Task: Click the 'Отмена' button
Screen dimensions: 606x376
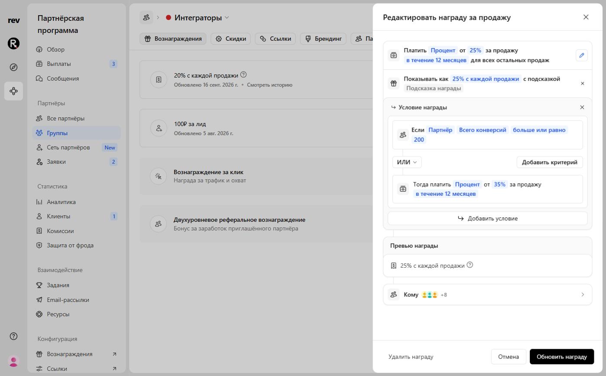Action: [x=508, y=357]
